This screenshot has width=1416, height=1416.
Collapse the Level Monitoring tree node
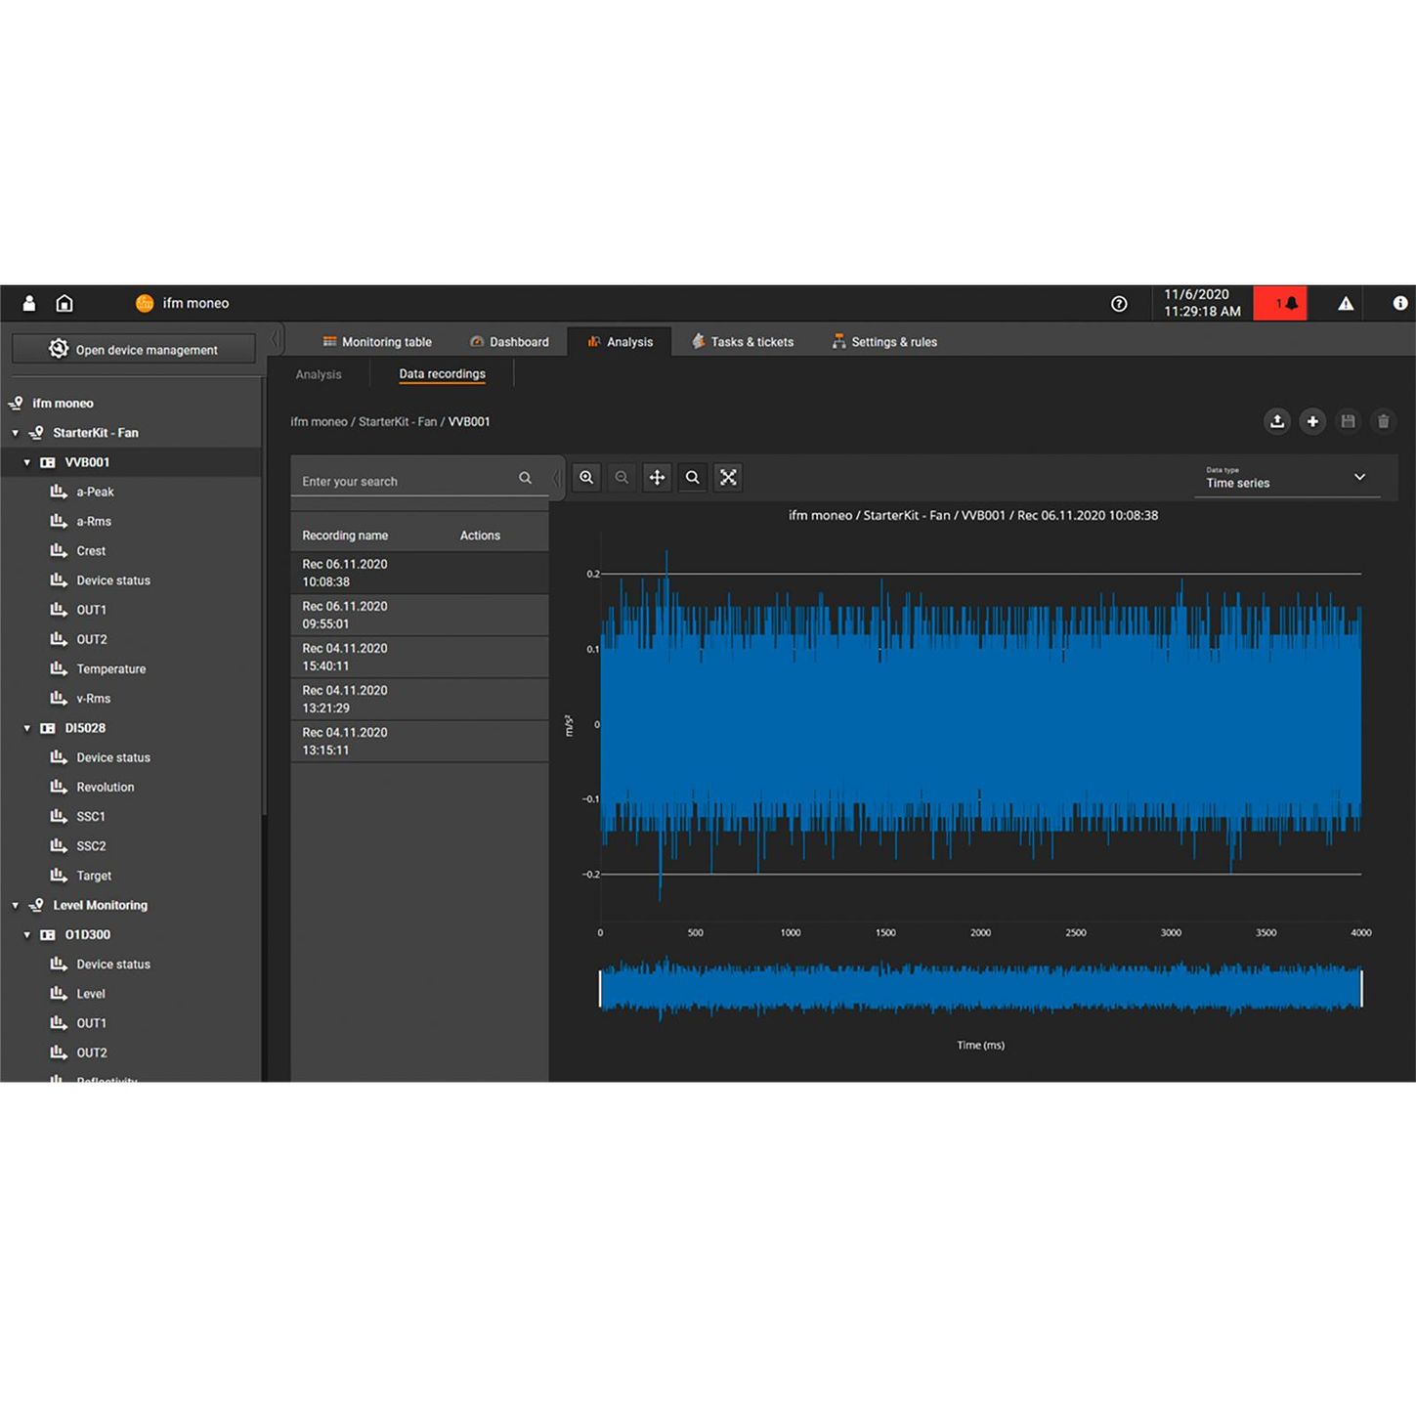[x=16, y=906]
